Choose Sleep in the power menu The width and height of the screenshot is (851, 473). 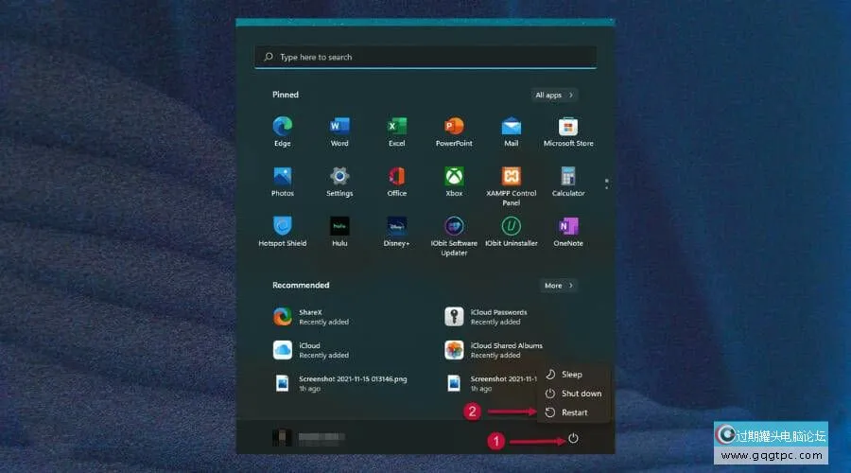(571, 375)
